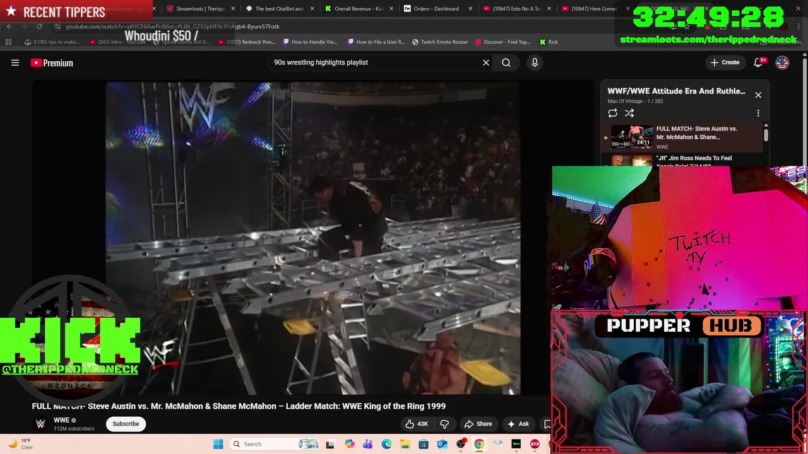Open WWE channel name link
Image resolution: width=808 pixels, height=454 pixels.
point(61,420)
